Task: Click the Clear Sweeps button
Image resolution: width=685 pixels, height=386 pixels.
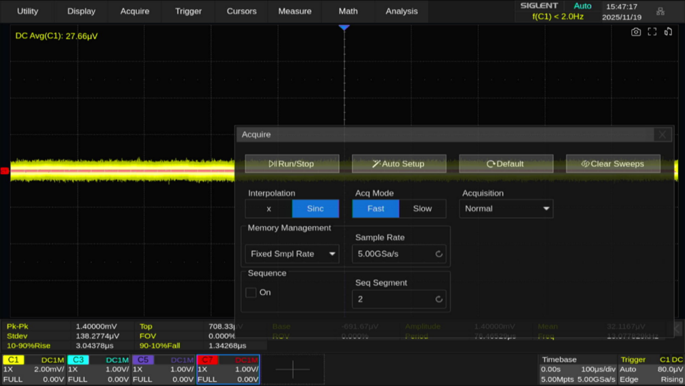Action: [613, 164]
